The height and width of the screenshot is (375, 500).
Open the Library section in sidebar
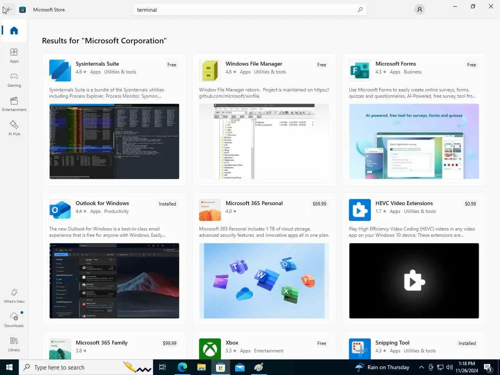pyautogui.click(x=14, y=344)
